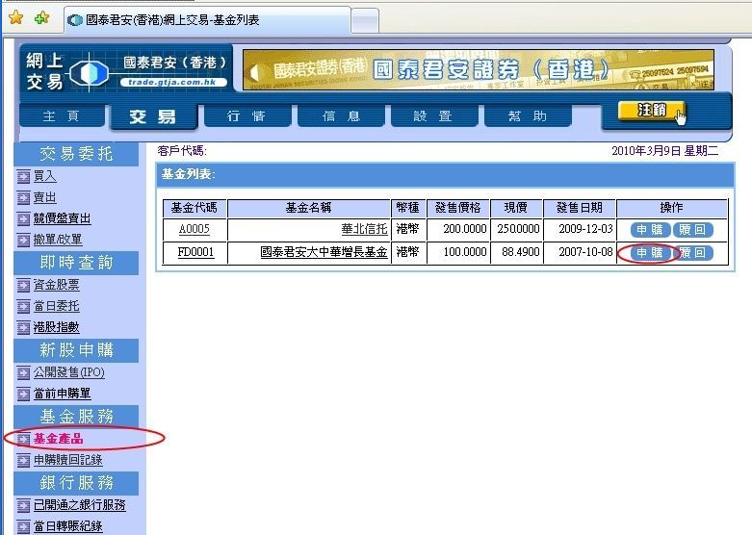This screenshot has width=752, height=535.
Task: Open the 買入 link
Action: pyautogui.click(x=44, y=176)
